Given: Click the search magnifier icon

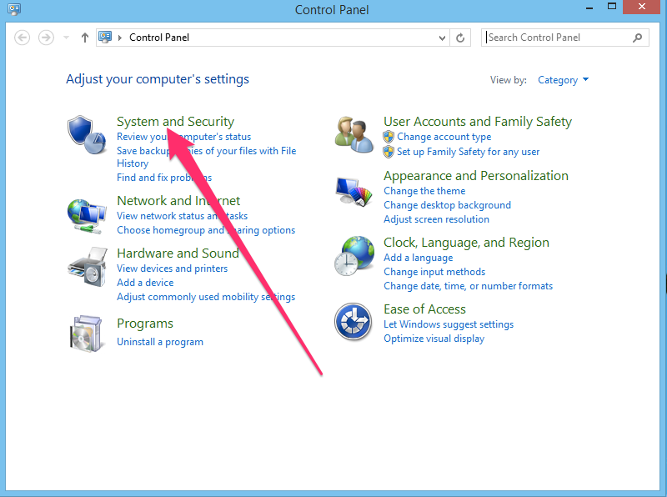Looking at the screenshot, I should [637, 38].
